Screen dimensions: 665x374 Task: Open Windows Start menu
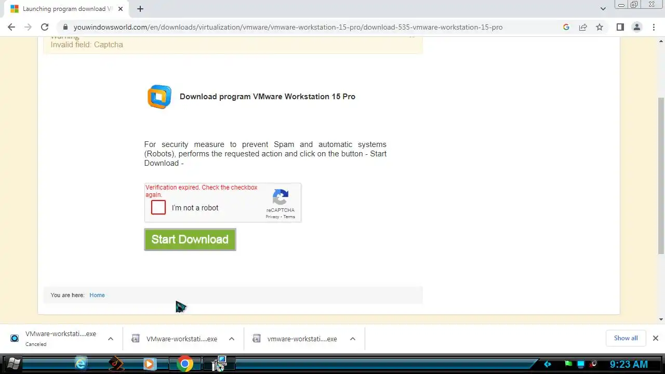tap(13, 364)
